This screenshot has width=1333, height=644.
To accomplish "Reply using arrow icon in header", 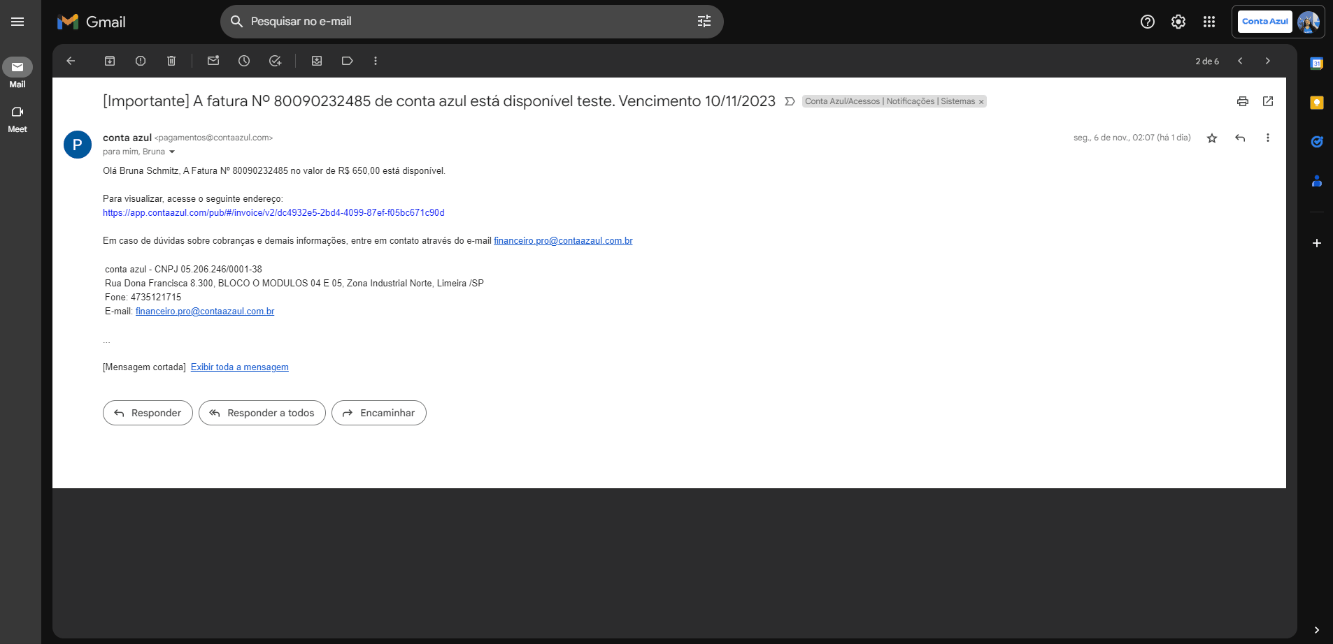I will tap(1240, 138).
